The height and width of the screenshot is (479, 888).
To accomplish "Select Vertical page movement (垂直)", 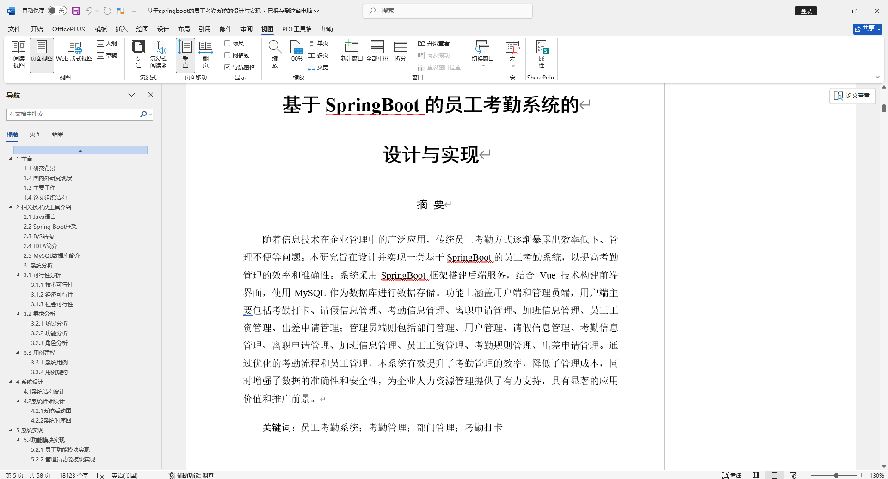I will tap(185, 55).
